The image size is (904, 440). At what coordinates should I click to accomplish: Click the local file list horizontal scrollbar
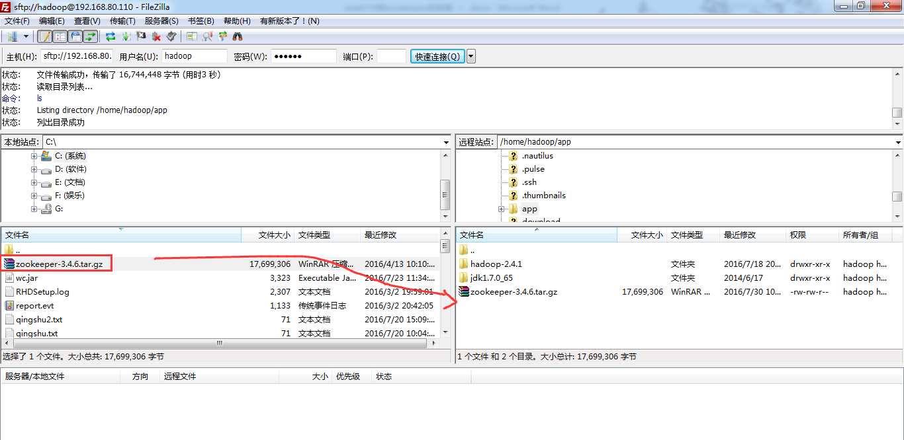tap(220, 344)
